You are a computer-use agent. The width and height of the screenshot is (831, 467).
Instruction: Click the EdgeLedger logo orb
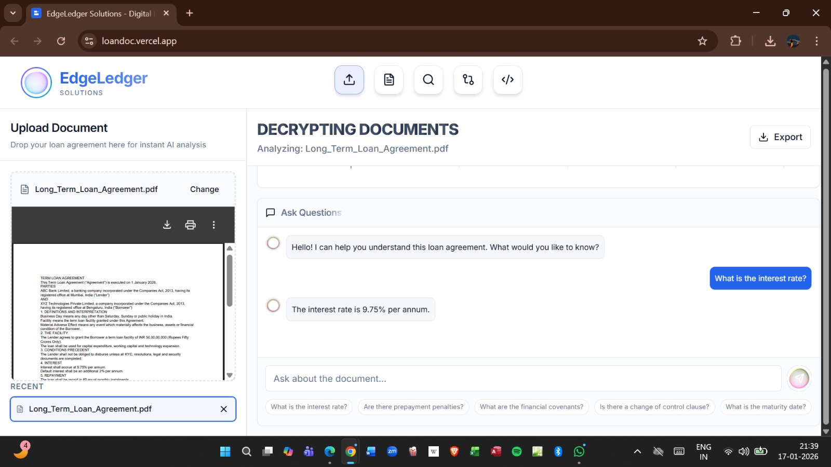click(36, 83)
